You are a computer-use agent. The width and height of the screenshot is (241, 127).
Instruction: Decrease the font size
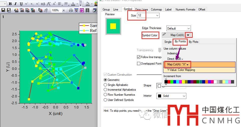coord(54,4)
